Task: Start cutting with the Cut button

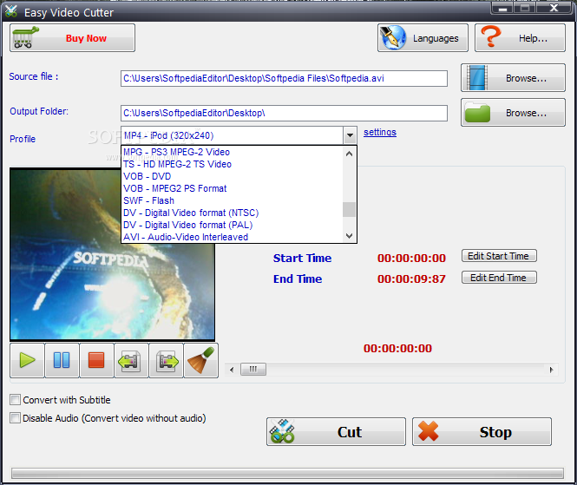Action: click(x=336, y=432)
